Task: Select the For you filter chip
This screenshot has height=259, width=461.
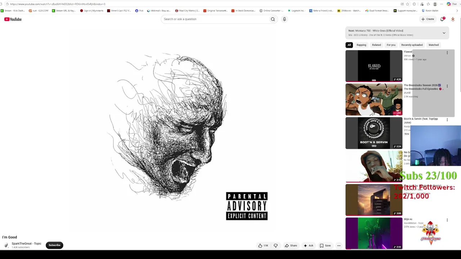Action: click(391, 45)
